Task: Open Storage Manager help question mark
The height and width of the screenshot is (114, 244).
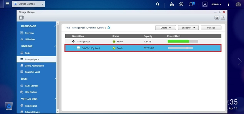Action: click(x=223, y=18)
